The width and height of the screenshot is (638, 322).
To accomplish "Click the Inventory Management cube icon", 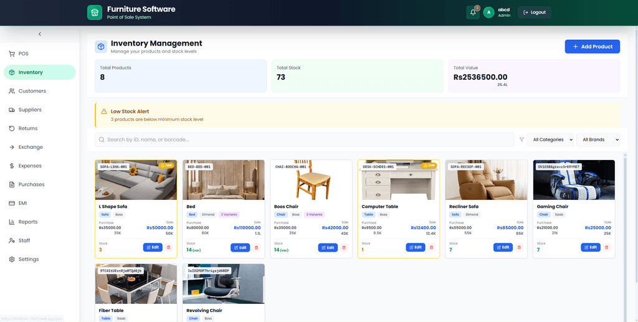I will click(101, 46).
